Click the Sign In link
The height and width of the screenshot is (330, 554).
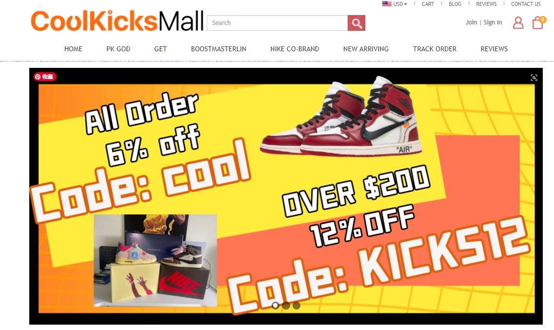point(493,22)
